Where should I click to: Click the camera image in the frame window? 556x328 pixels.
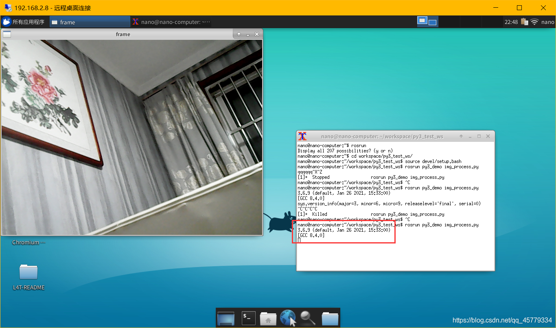132,137
